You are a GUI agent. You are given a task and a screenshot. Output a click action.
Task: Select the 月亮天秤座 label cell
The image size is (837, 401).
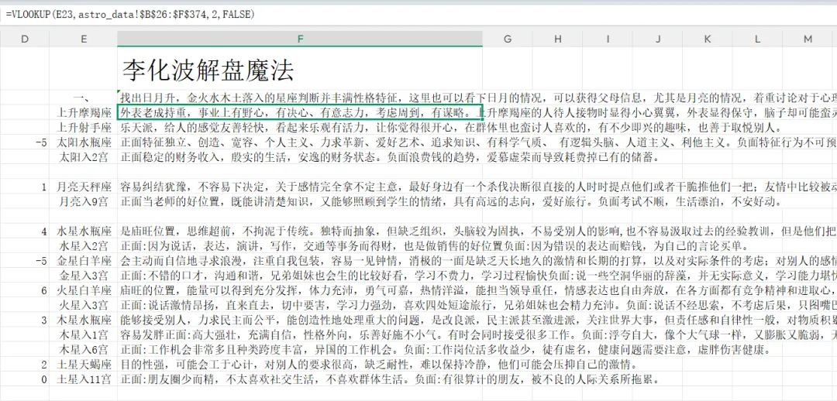(x=84, y=187)
